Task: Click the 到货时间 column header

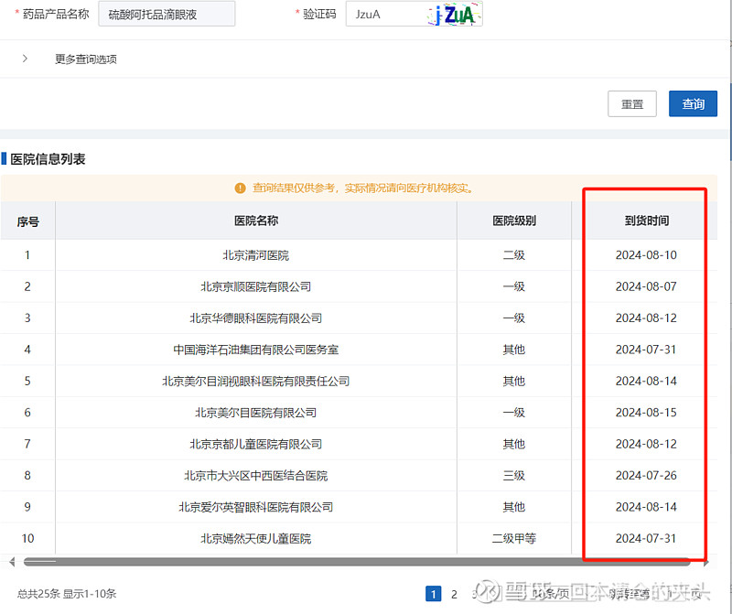Action: (x=646, y=221)
